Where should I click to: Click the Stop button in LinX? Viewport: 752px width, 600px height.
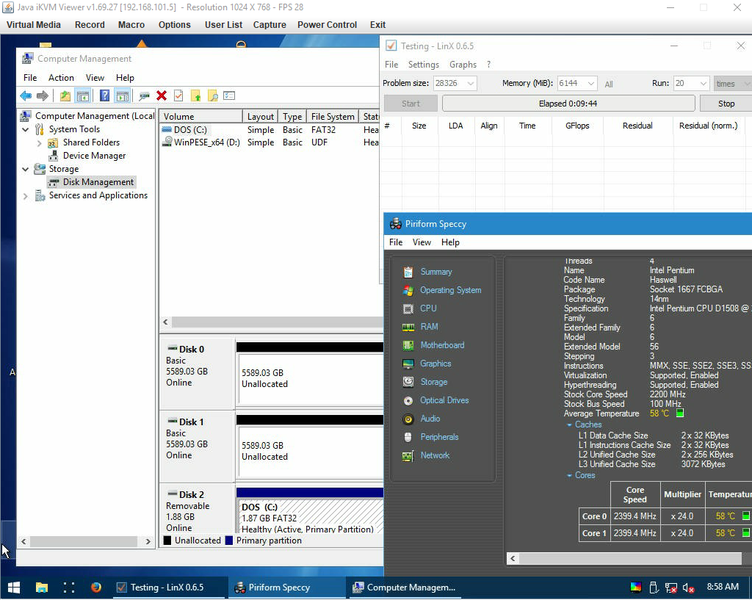(726, 104)
